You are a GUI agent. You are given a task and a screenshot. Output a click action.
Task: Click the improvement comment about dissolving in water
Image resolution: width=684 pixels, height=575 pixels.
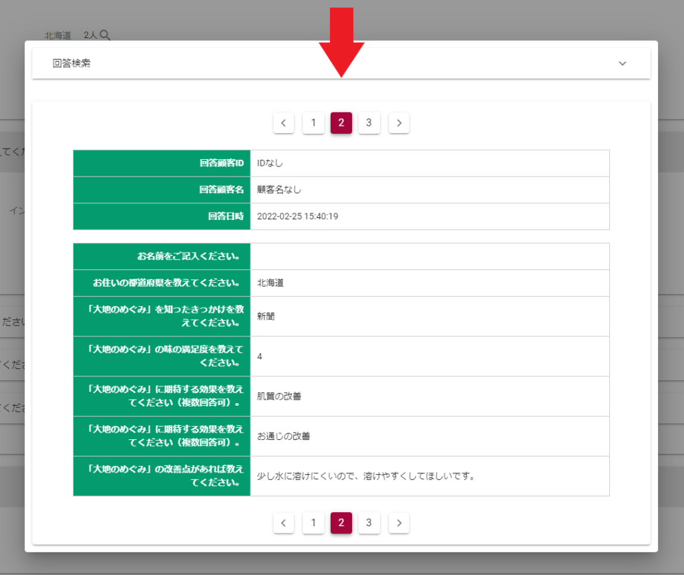click(365, 477)
